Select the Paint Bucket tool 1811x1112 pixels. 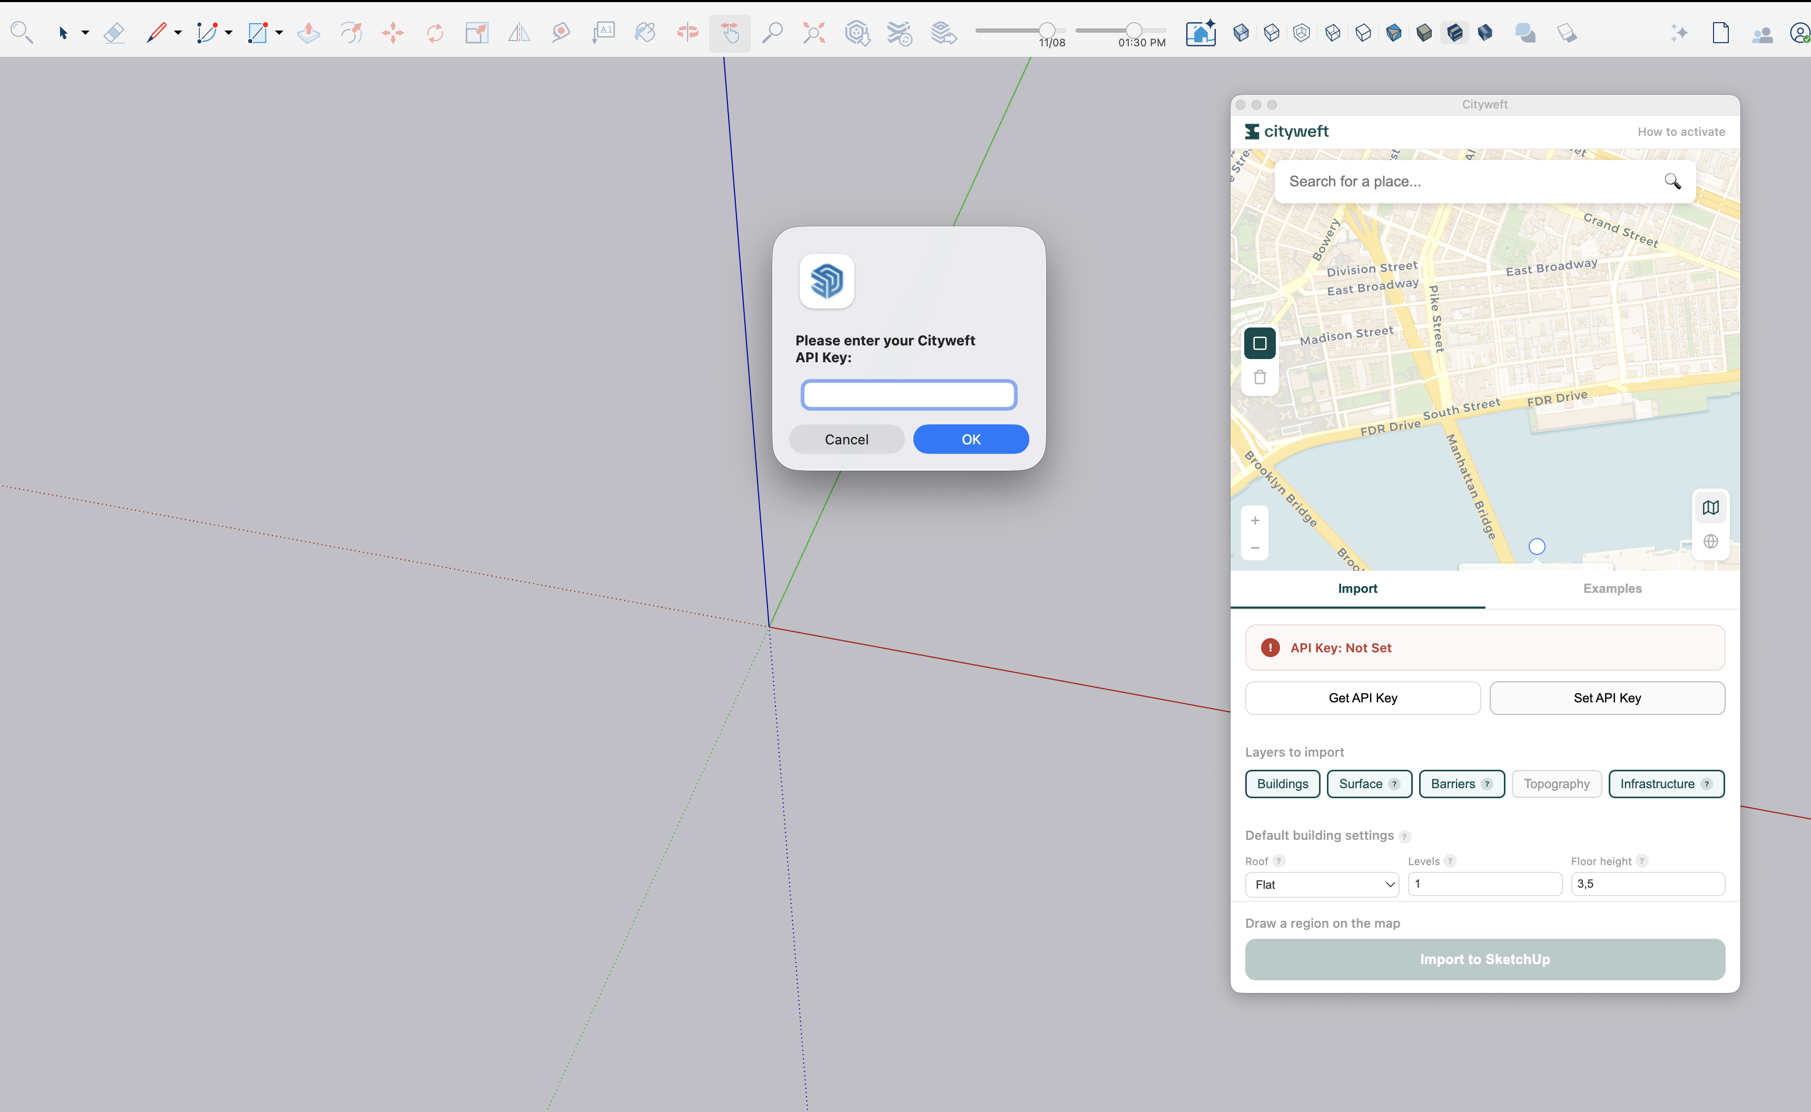pos(645,32)
